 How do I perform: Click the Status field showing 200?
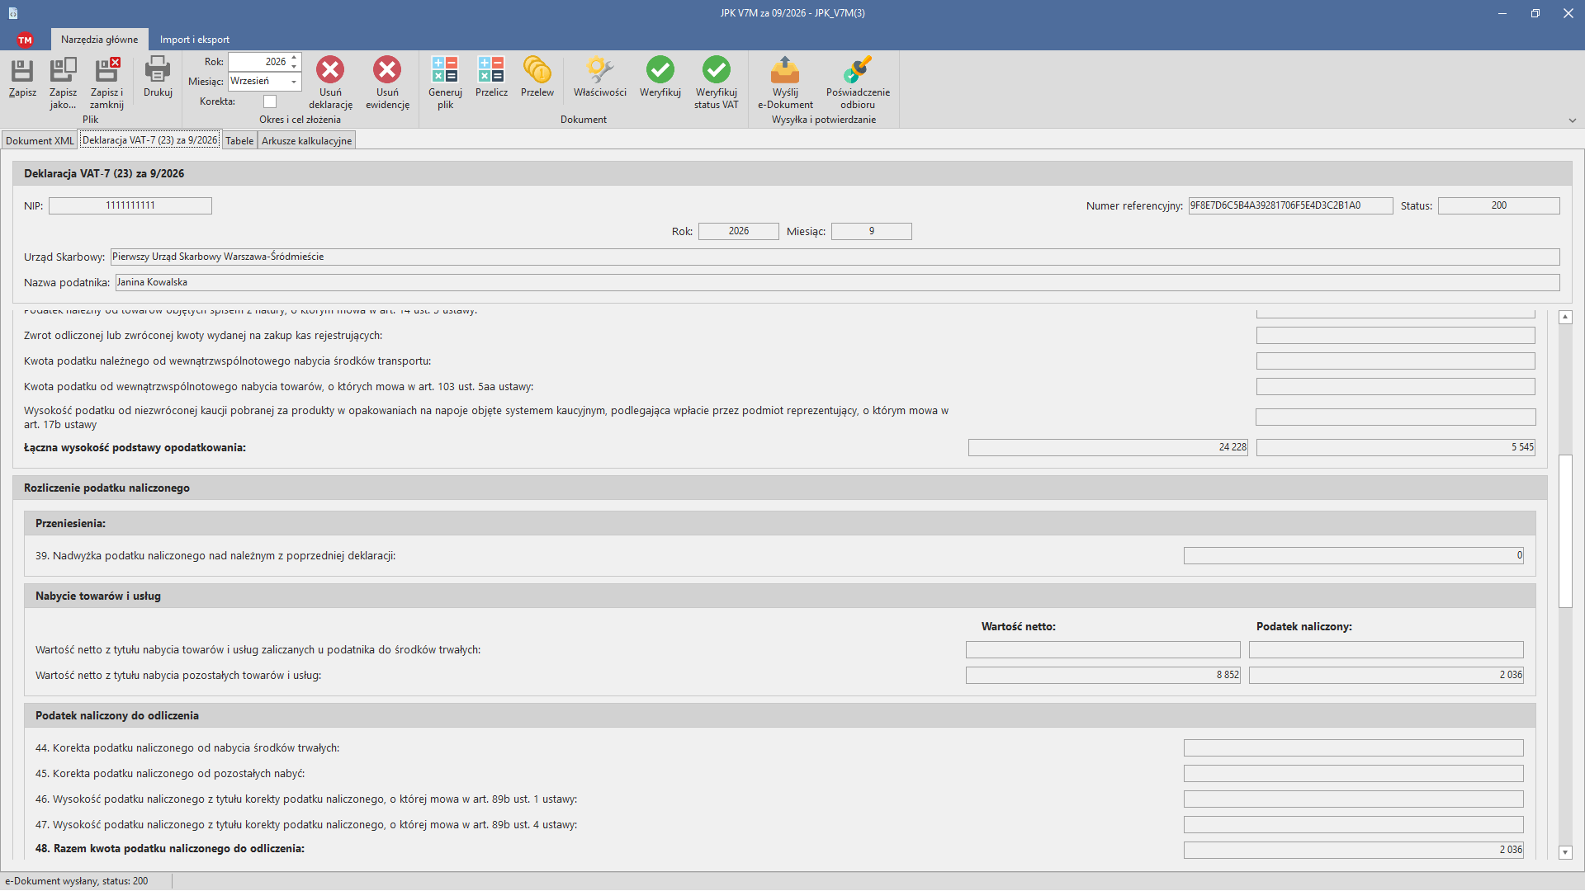tap(1499, 205)
